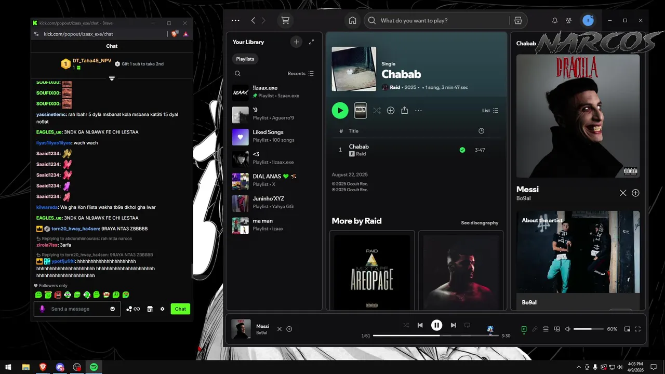Image resolution: width=665 pixels, height=374 pixels.
Task: Open the Spotify cart icon
Action: (285, 20)
